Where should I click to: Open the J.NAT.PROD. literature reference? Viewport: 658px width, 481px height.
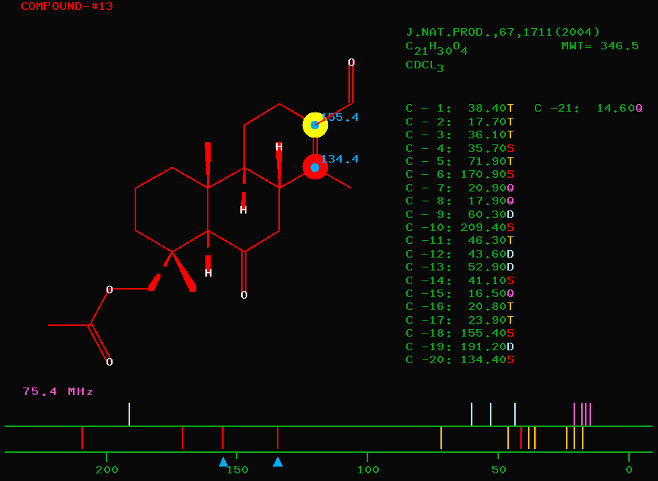(503, 32)
